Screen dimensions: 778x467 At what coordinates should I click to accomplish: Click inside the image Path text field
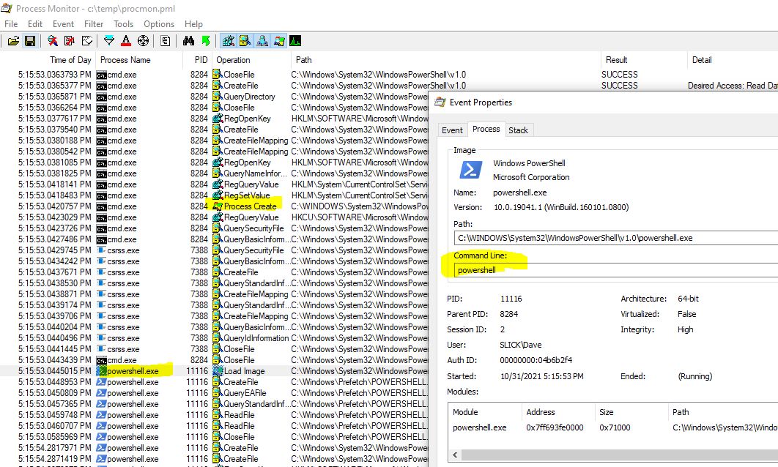click(x=616, y=238)
